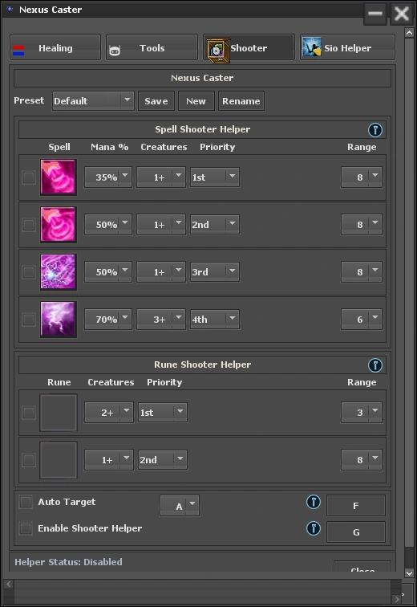Image resolution: width=417 pixels, height=607 pixels.
Task: Open Spell Shooter Helper info icon
Action: point(374,130)
